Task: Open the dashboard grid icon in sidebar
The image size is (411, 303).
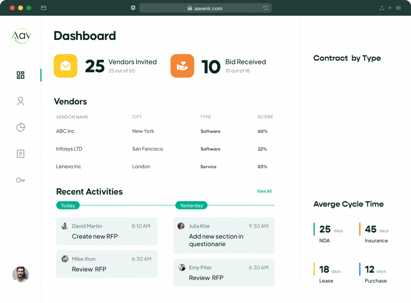Action: click(x=20, y=75)
